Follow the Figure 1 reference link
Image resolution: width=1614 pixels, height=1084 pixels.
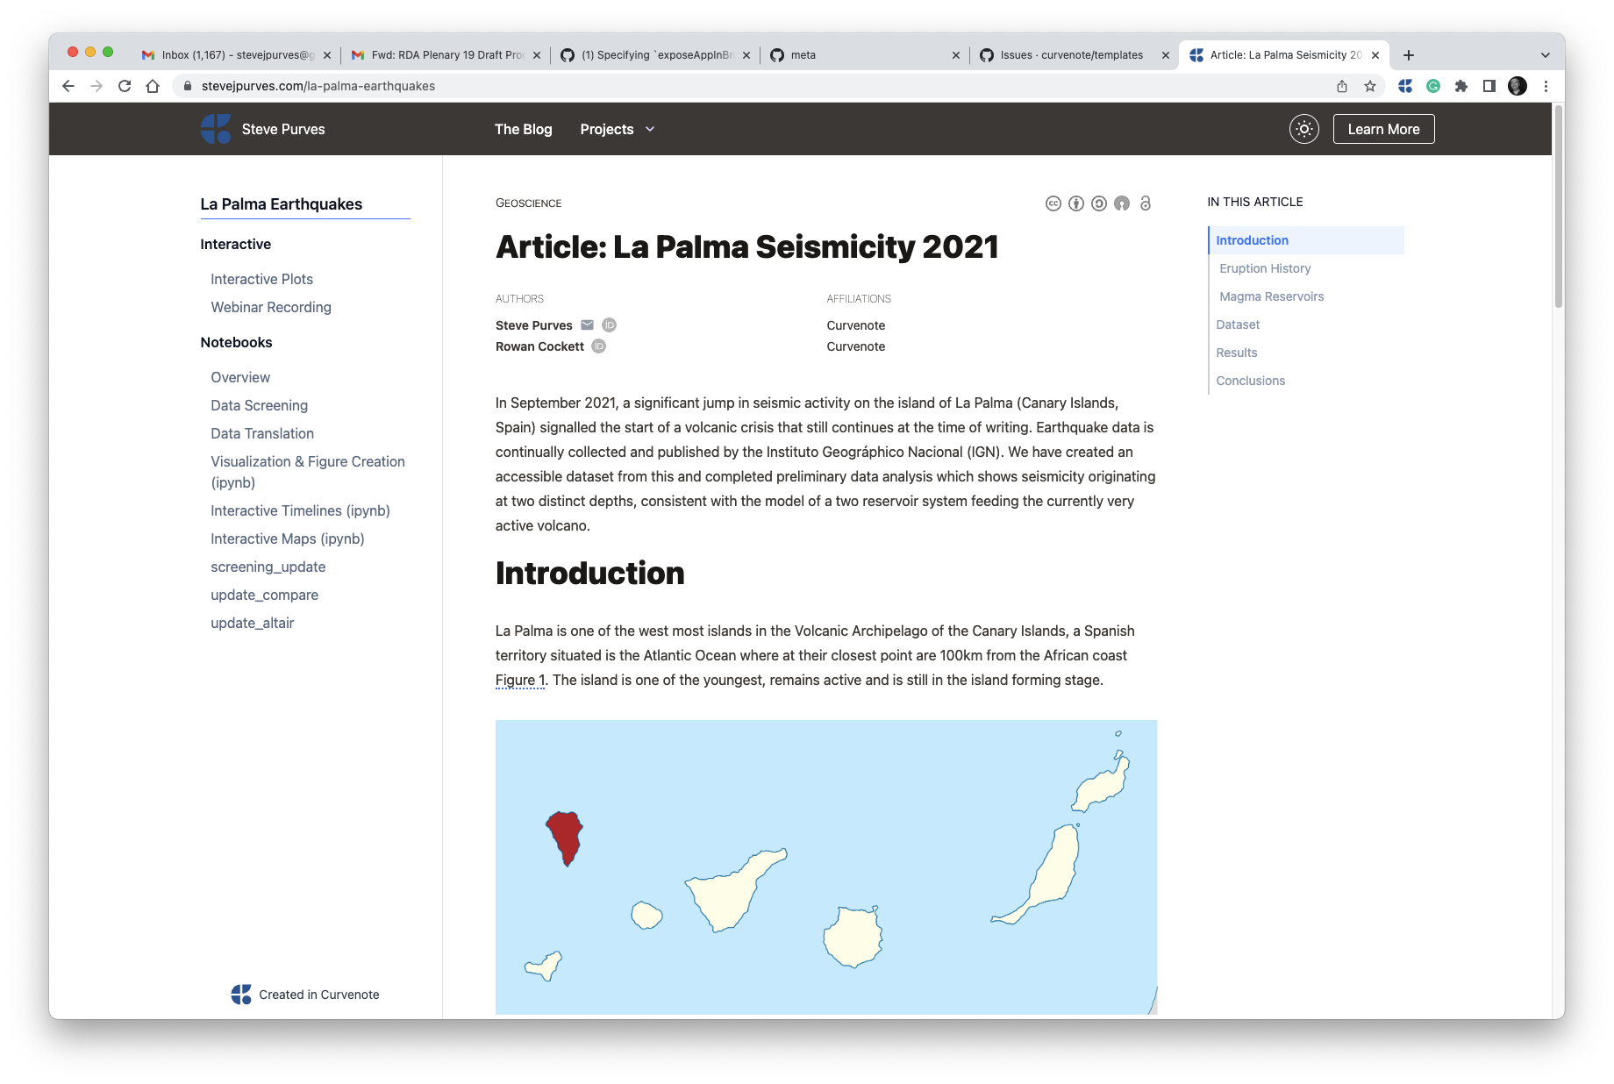click(520, 681)
